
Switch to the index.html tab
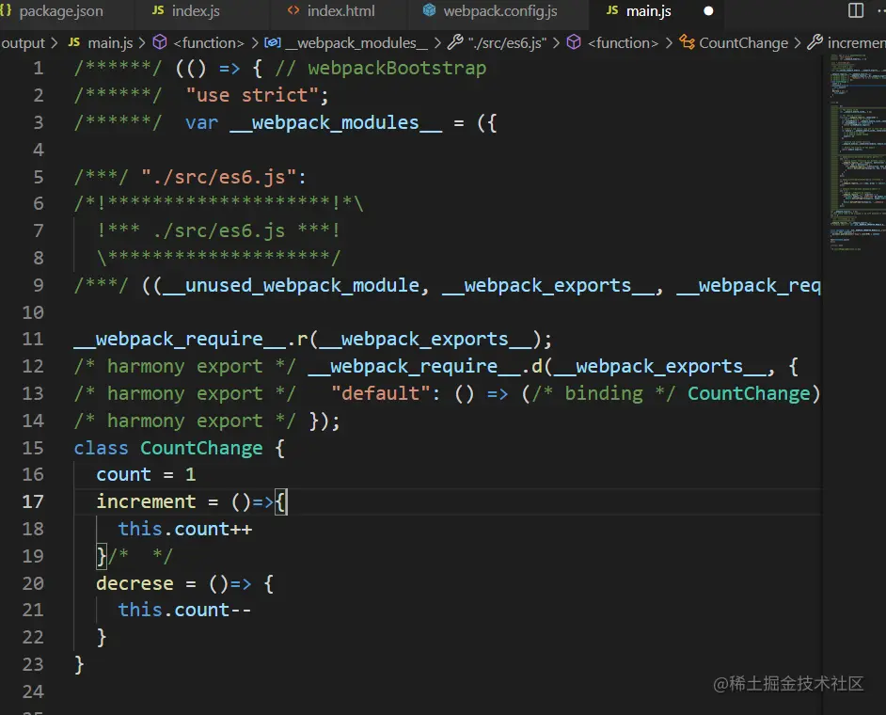(x=340, y=11)
